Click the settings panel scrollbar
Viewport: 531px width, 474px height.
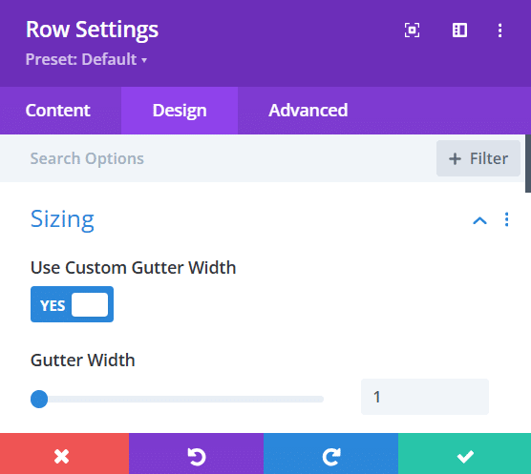[x=528, y=164]
